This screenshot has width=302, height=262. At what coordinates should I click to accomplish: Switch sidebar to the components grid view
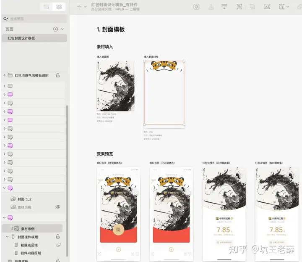tap(59, 7)
